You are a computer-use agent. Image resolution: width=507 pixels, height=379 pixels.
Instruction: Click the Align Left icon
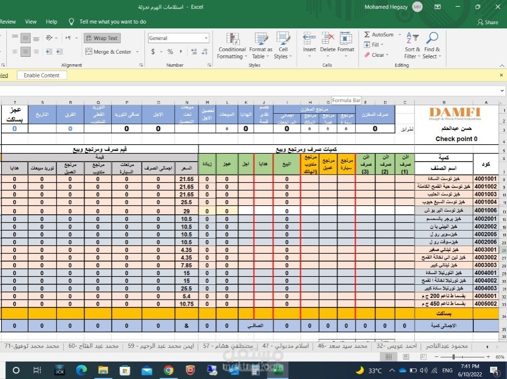click(x=15, y=52)
